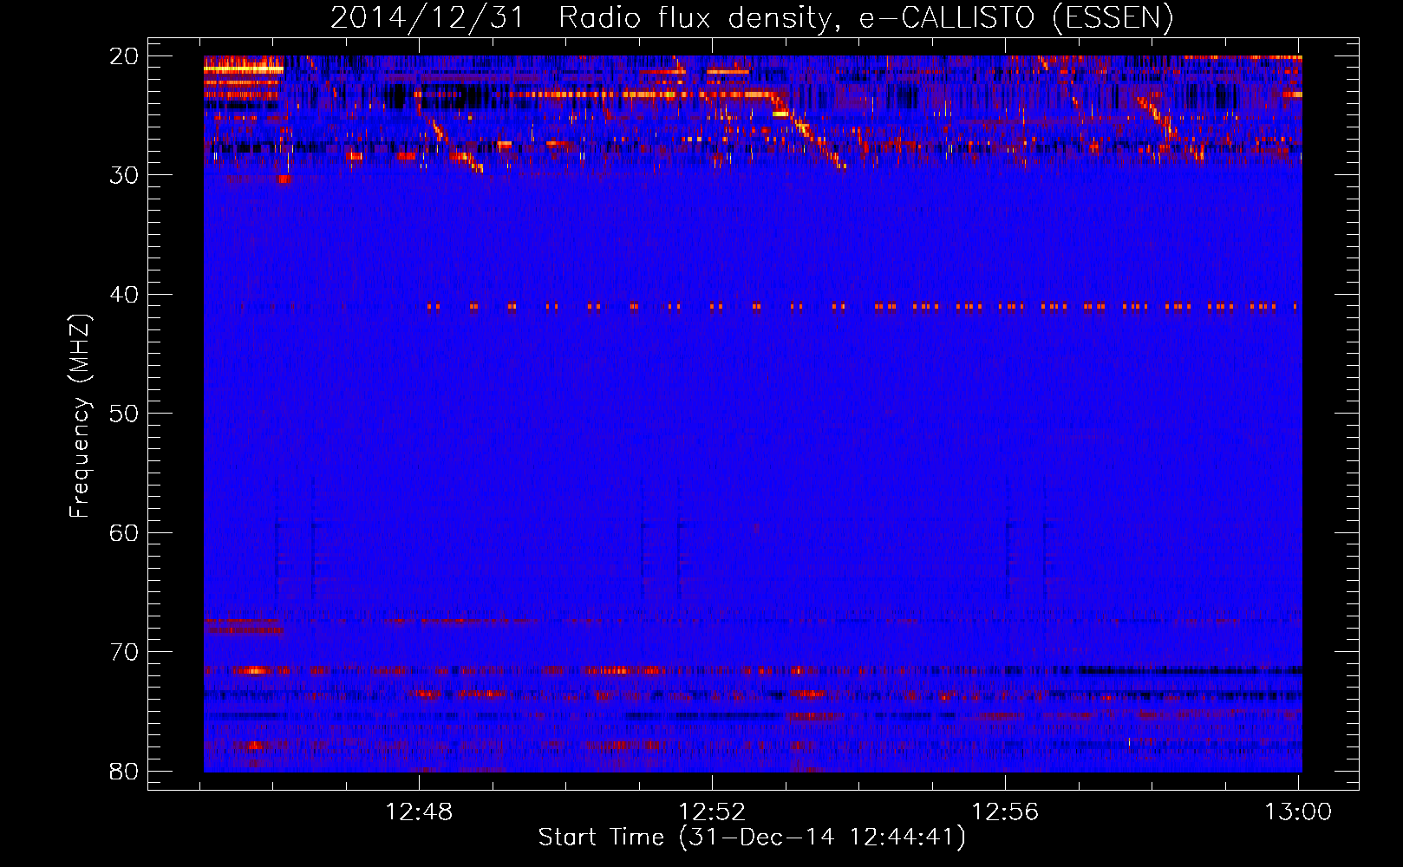Click the 30 frequency tick label
1403x867 pixels.
(125, 175)
